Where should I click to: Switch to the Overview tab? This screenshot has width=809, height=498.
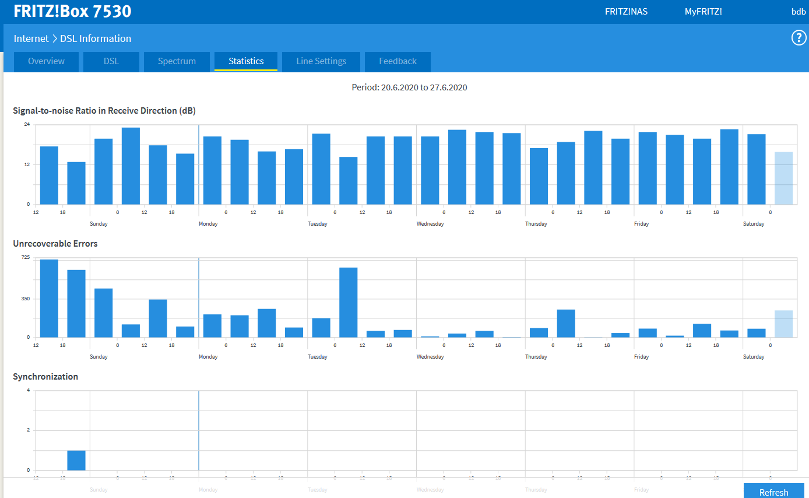[x=46, y=61]
